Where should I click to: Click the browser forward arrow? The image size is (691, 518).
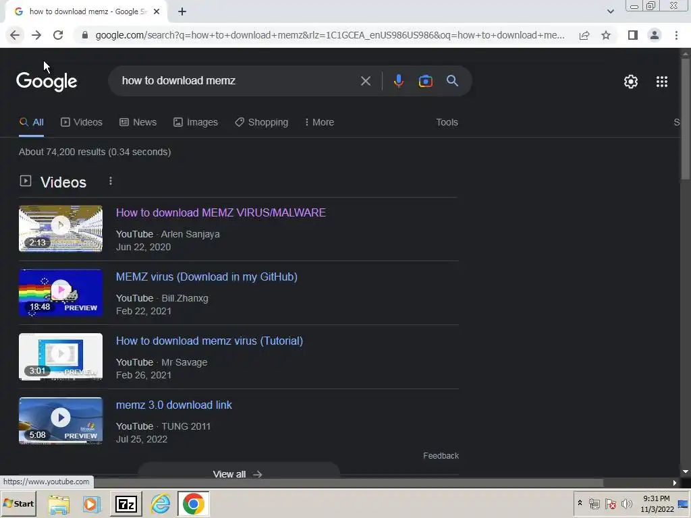pos(36,35)
